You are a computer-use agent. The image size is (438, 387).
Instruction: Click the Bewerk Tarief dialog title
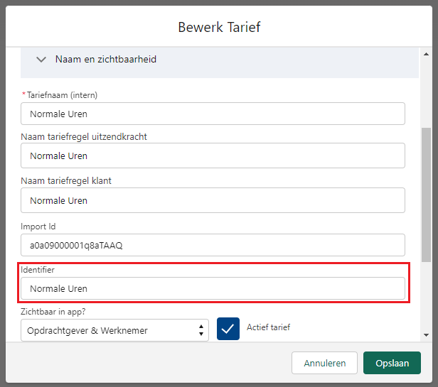(219, 27)
